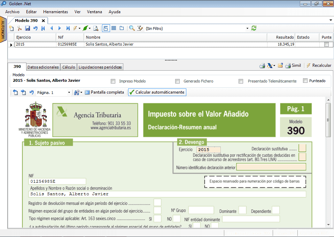This screenshot has width=334, height=237.
Task: Click the envelope send icon
Action: pyautogui.click(x=280, y=65)
